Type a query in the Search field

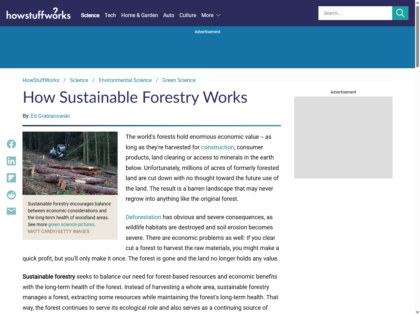(355, 13)
